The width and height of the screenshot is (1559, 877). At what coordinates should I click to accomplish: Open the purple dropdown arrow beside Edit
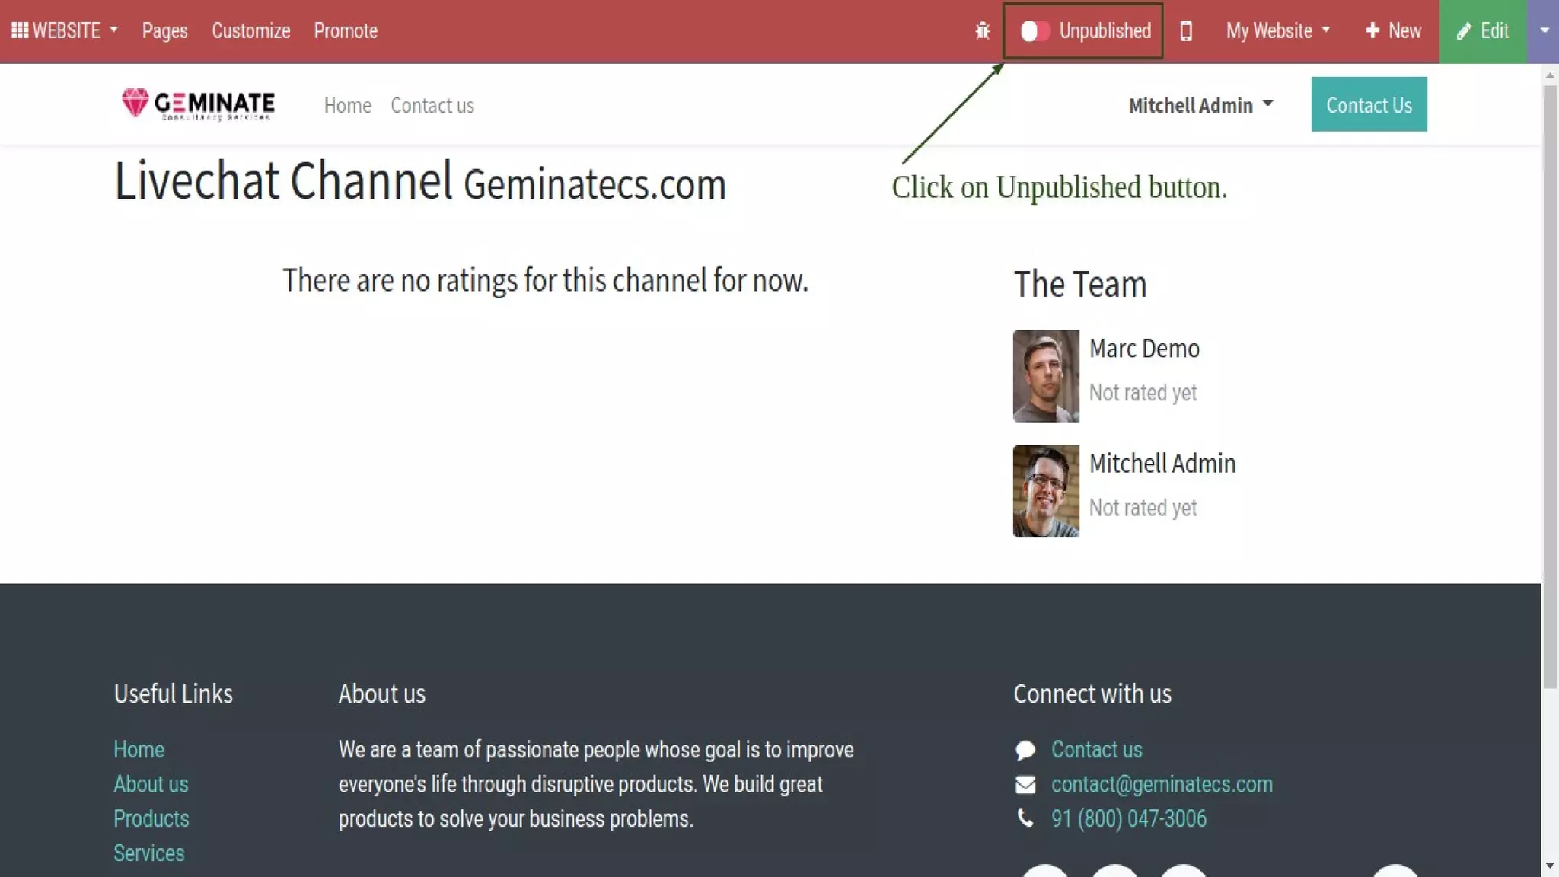pos(1544,31)
